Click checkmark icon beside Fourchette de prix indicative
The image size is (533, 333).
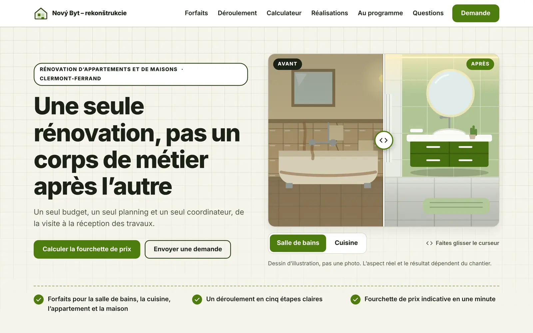355,299
